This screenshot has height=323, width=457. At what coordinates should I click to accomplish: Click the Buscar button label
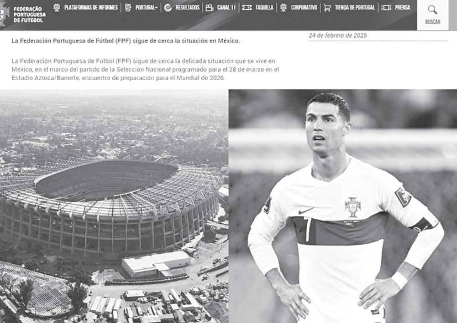tap(433, 22)
